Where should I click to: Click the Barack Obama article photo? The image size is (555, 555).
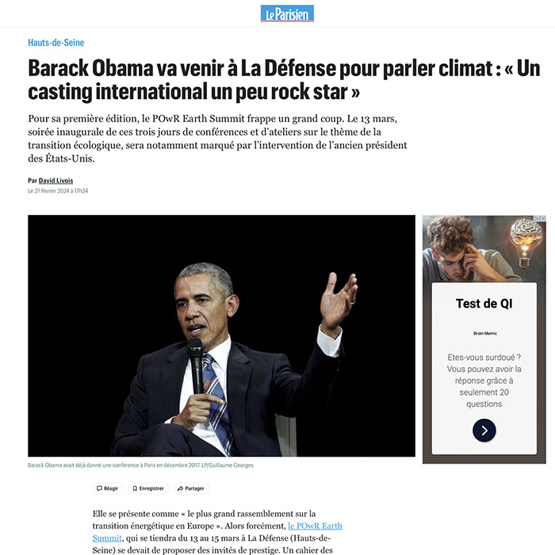point(221,335)
